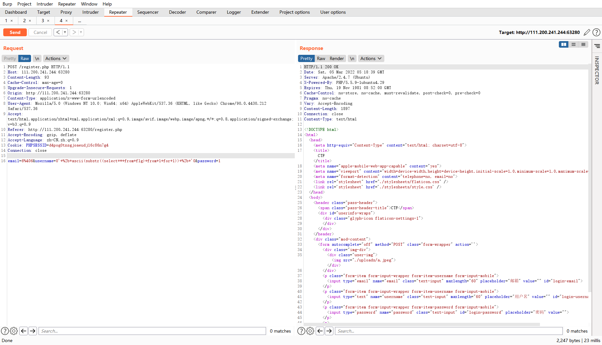Jump to next request search match

pyautogui.click(x=33, y=331)
